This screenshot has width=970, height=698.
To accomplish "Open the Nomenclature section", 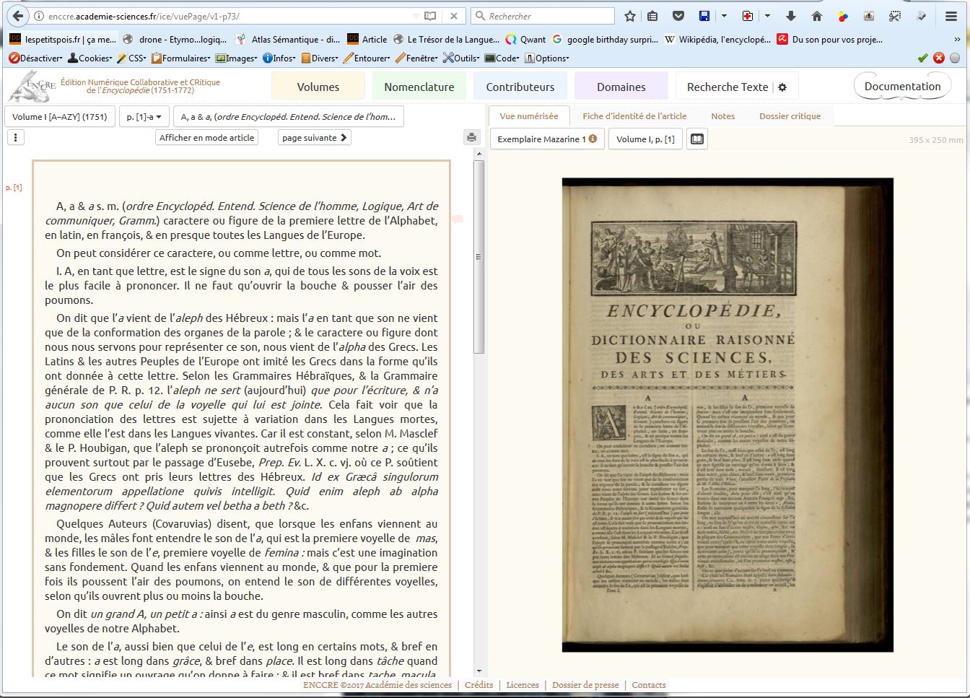I will pos(419,87).
